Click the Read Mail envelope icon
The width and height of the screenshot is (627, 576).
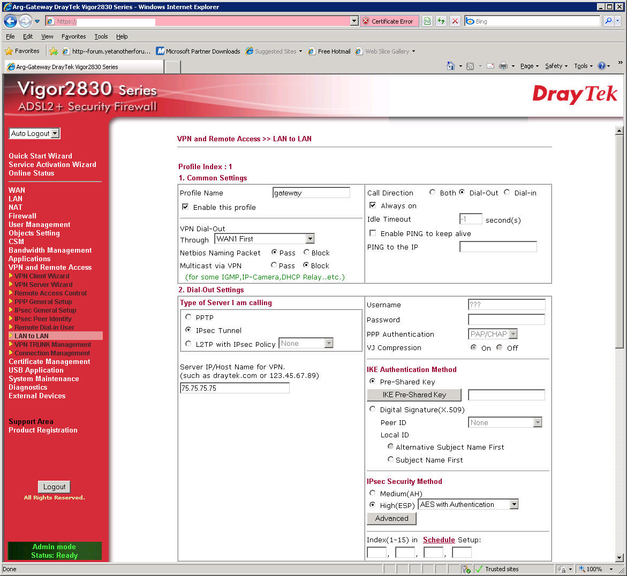pos(490,66)
